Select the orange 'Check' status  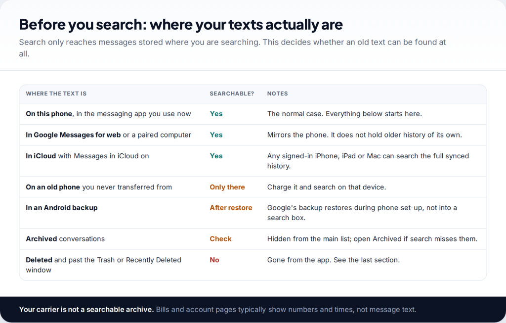pyautogui.click(x=220, y=239)
